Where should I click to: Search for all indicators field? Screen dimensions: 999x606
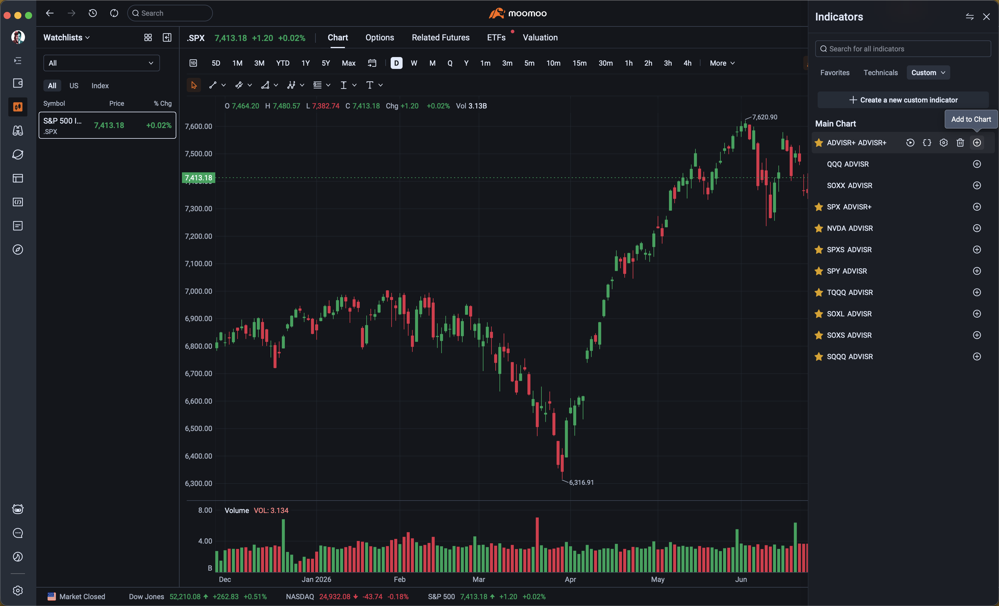[903, 49]
